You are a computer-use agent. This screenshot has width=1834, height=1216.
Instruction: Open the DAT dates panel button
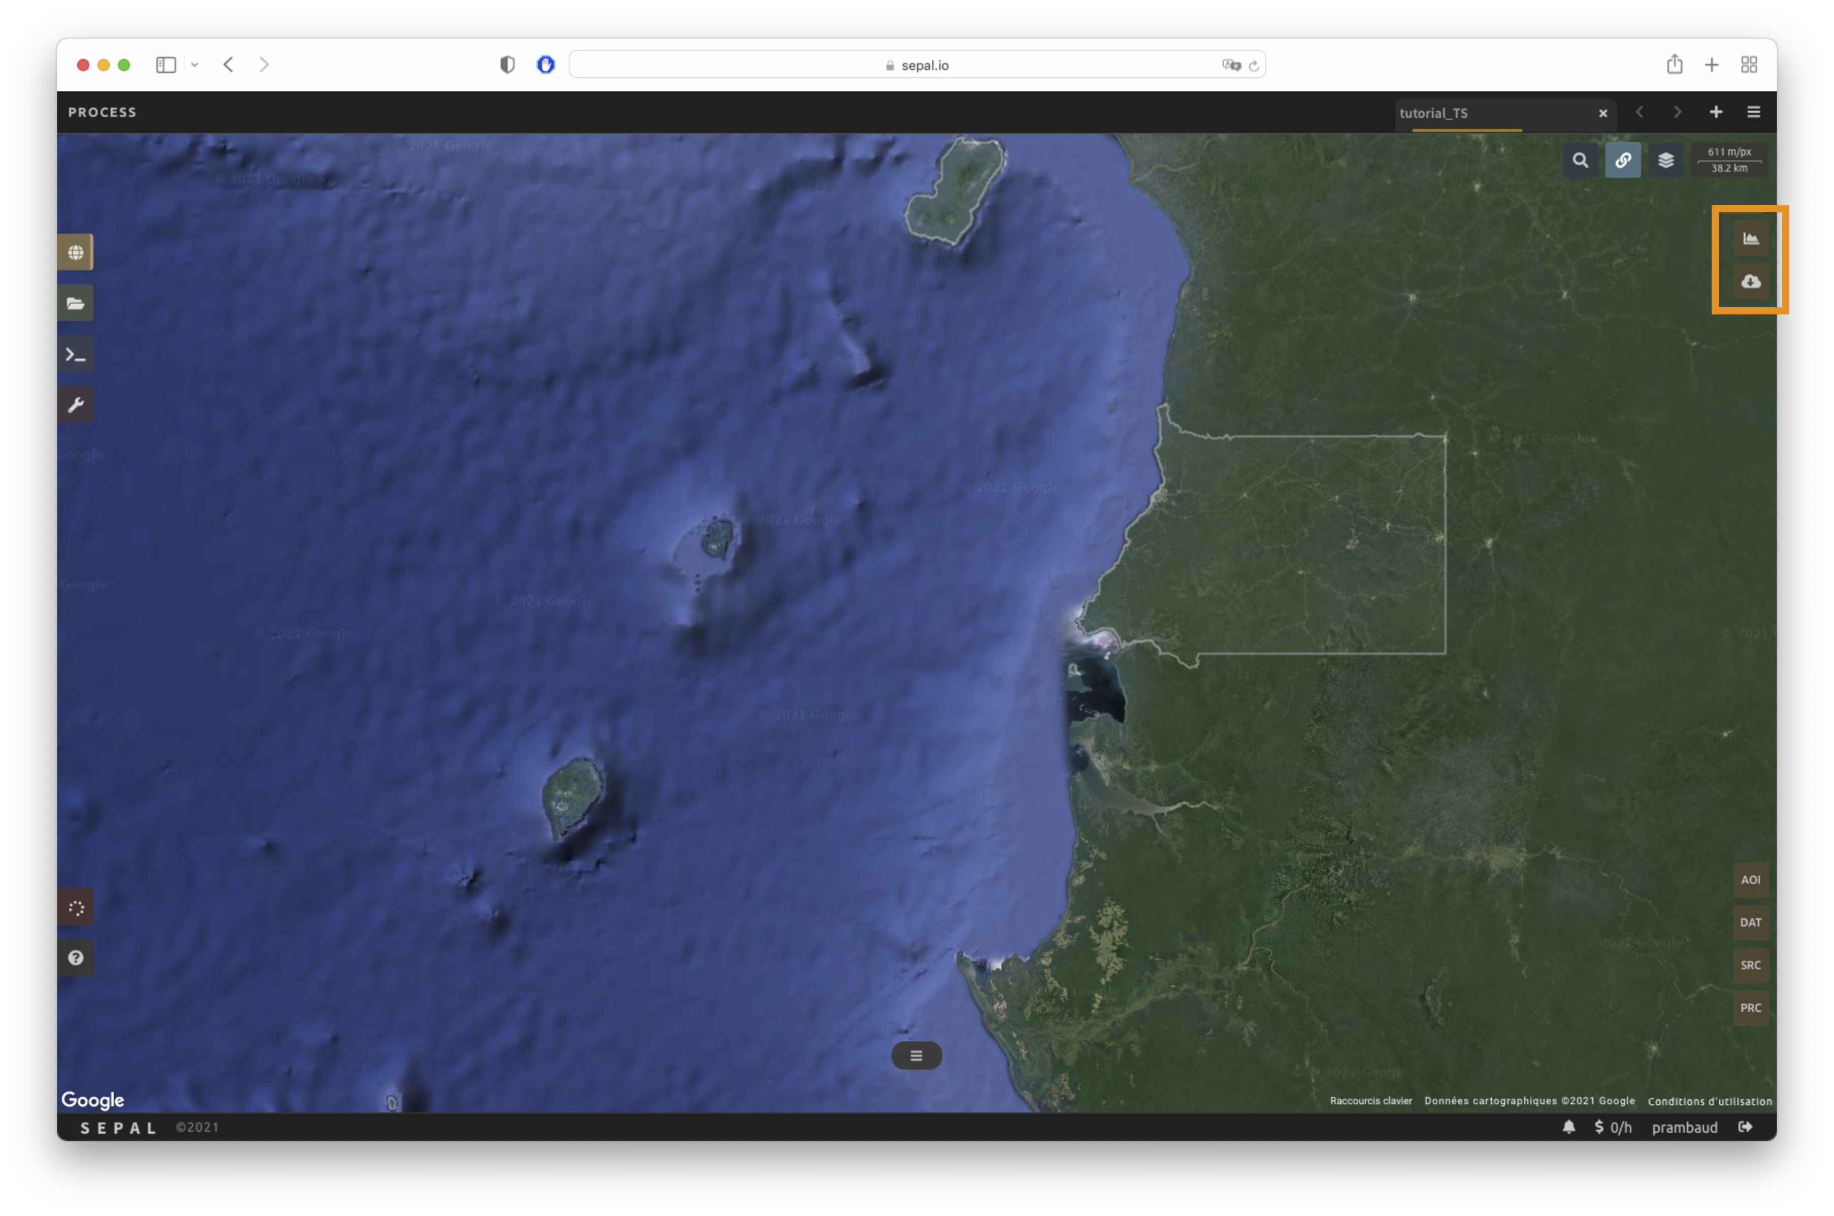[1750, 922]
